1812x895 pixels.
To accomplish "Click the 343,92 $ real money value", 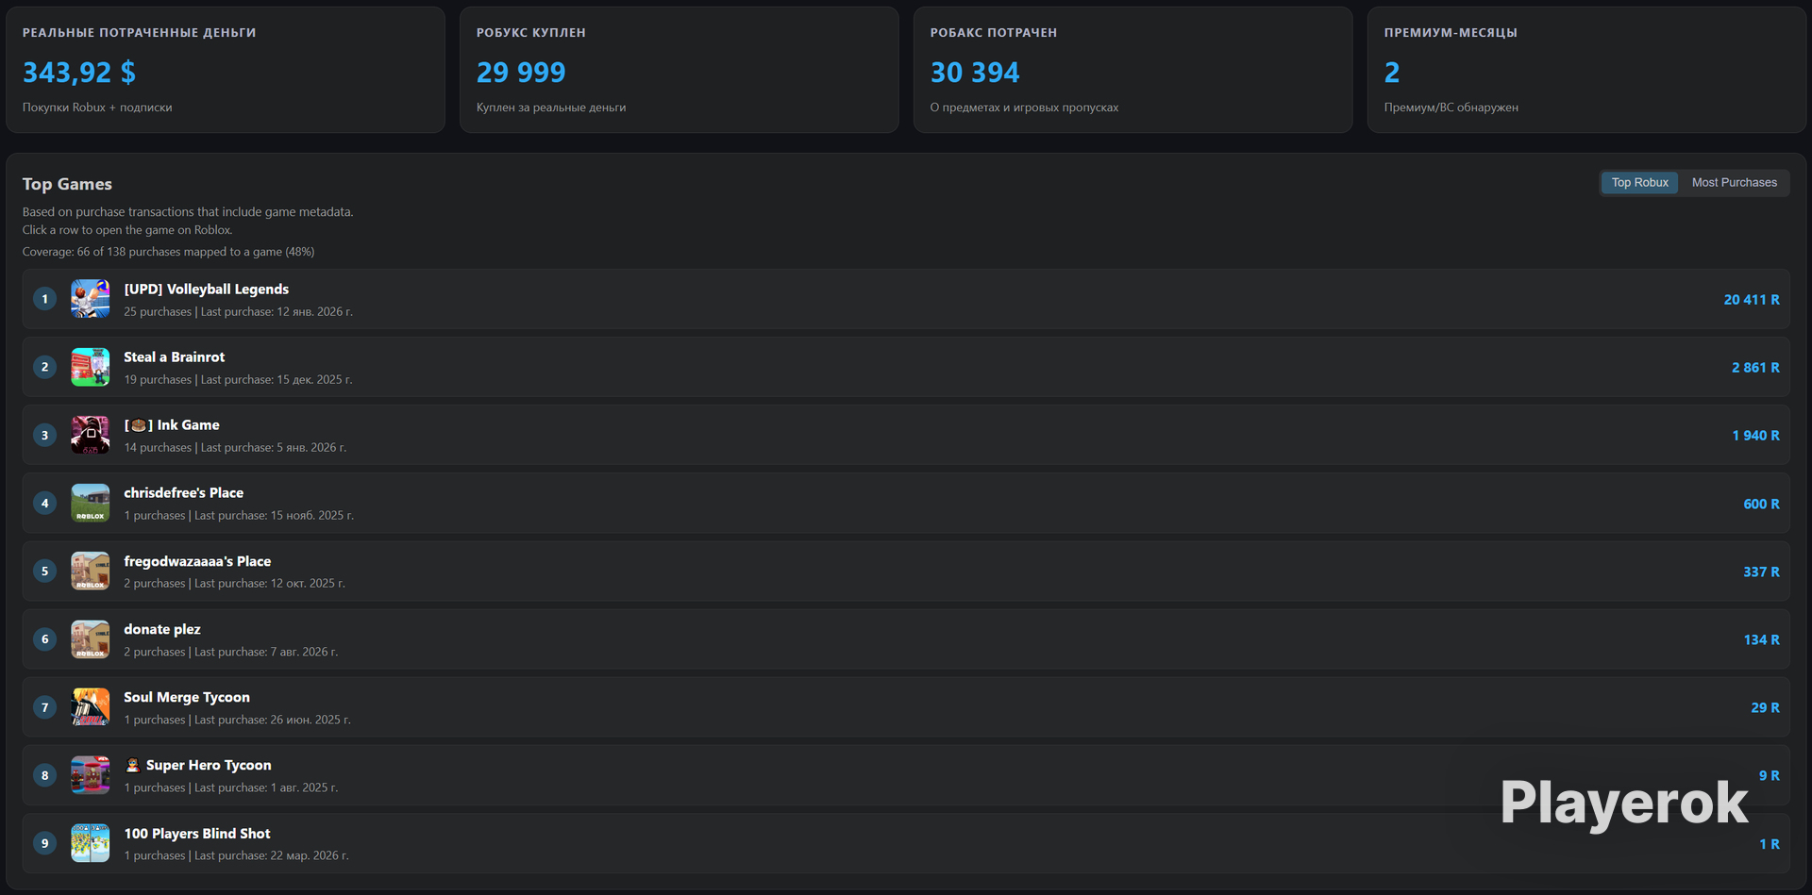I will pyautogui.click(x=79, y=73).
